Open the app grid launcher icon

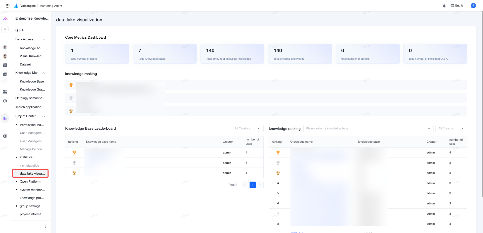[x=8, y=6]
